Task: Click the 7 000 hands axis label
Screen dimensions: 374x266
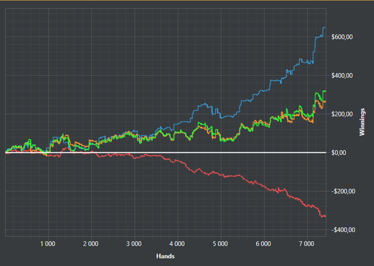Action: [x=307, y=244]
